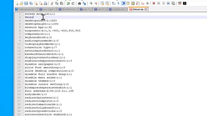Place cursor in 'screen mode id:i:1' line
Screen dimensions: 207x116
pyautogui.click(x=40, y=14)
